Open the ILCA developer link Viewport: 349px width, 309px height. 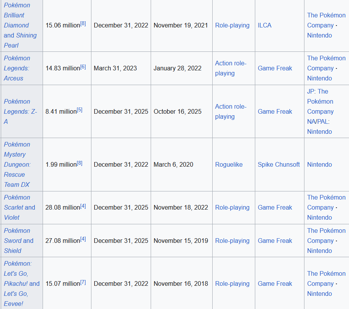(265, 26)
